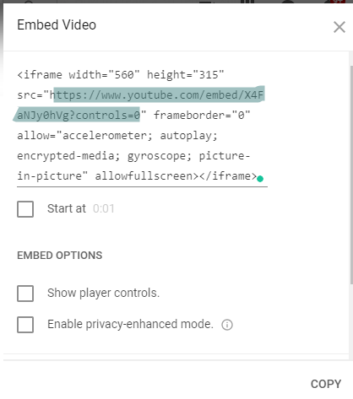Click the green selection handle after </iframe>

[260, 179]
